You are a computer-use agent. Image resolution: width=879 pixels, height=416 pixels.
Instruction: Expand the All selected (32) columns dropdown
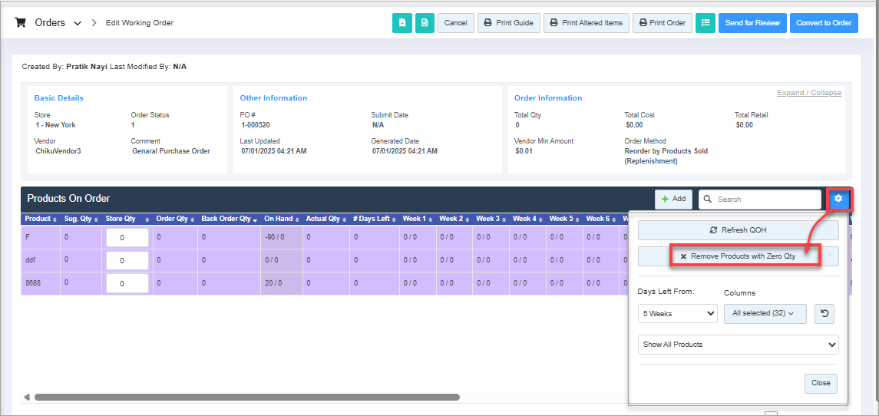[765, 313]
